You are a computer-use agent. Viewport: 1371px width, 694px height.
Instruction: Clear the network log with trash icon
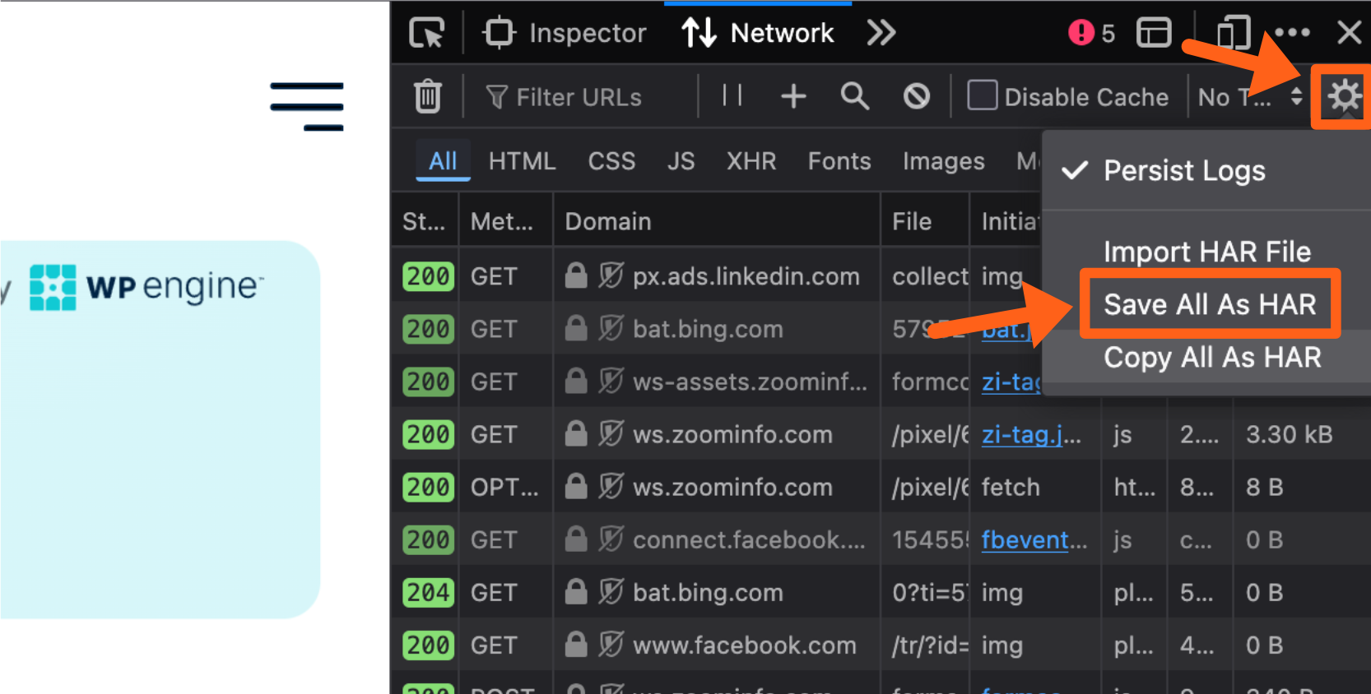[427, 96]
